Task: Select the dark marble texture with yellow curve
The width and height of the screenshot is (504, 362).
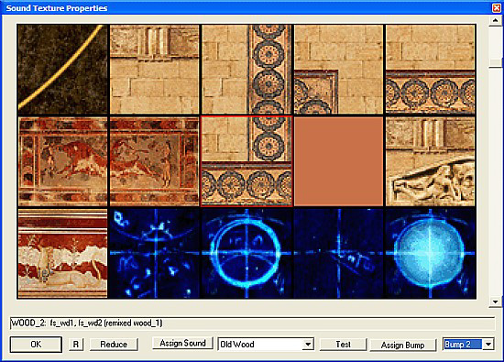Action: 62,69
